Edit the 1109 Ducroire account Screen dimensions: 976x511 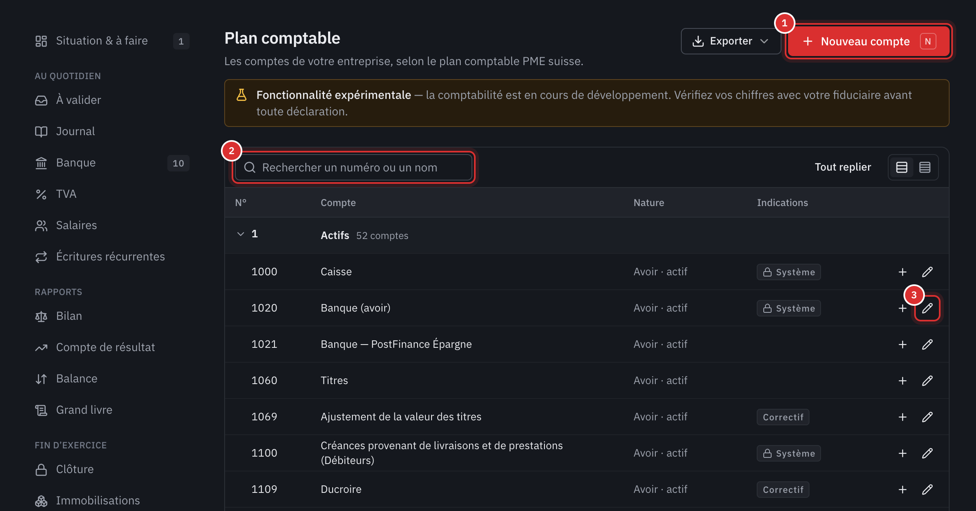(x=927, y=490)
